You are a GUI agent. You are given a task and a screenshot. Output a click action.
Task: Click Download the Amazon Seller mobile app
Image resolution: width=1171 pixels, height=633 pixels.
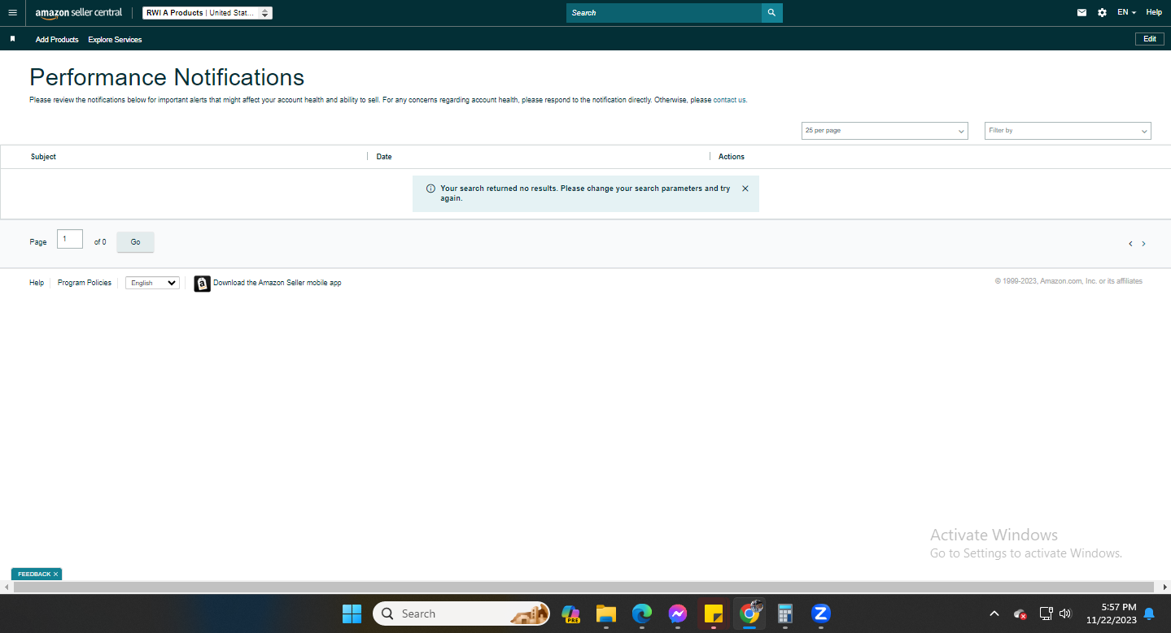coord(277,283)
